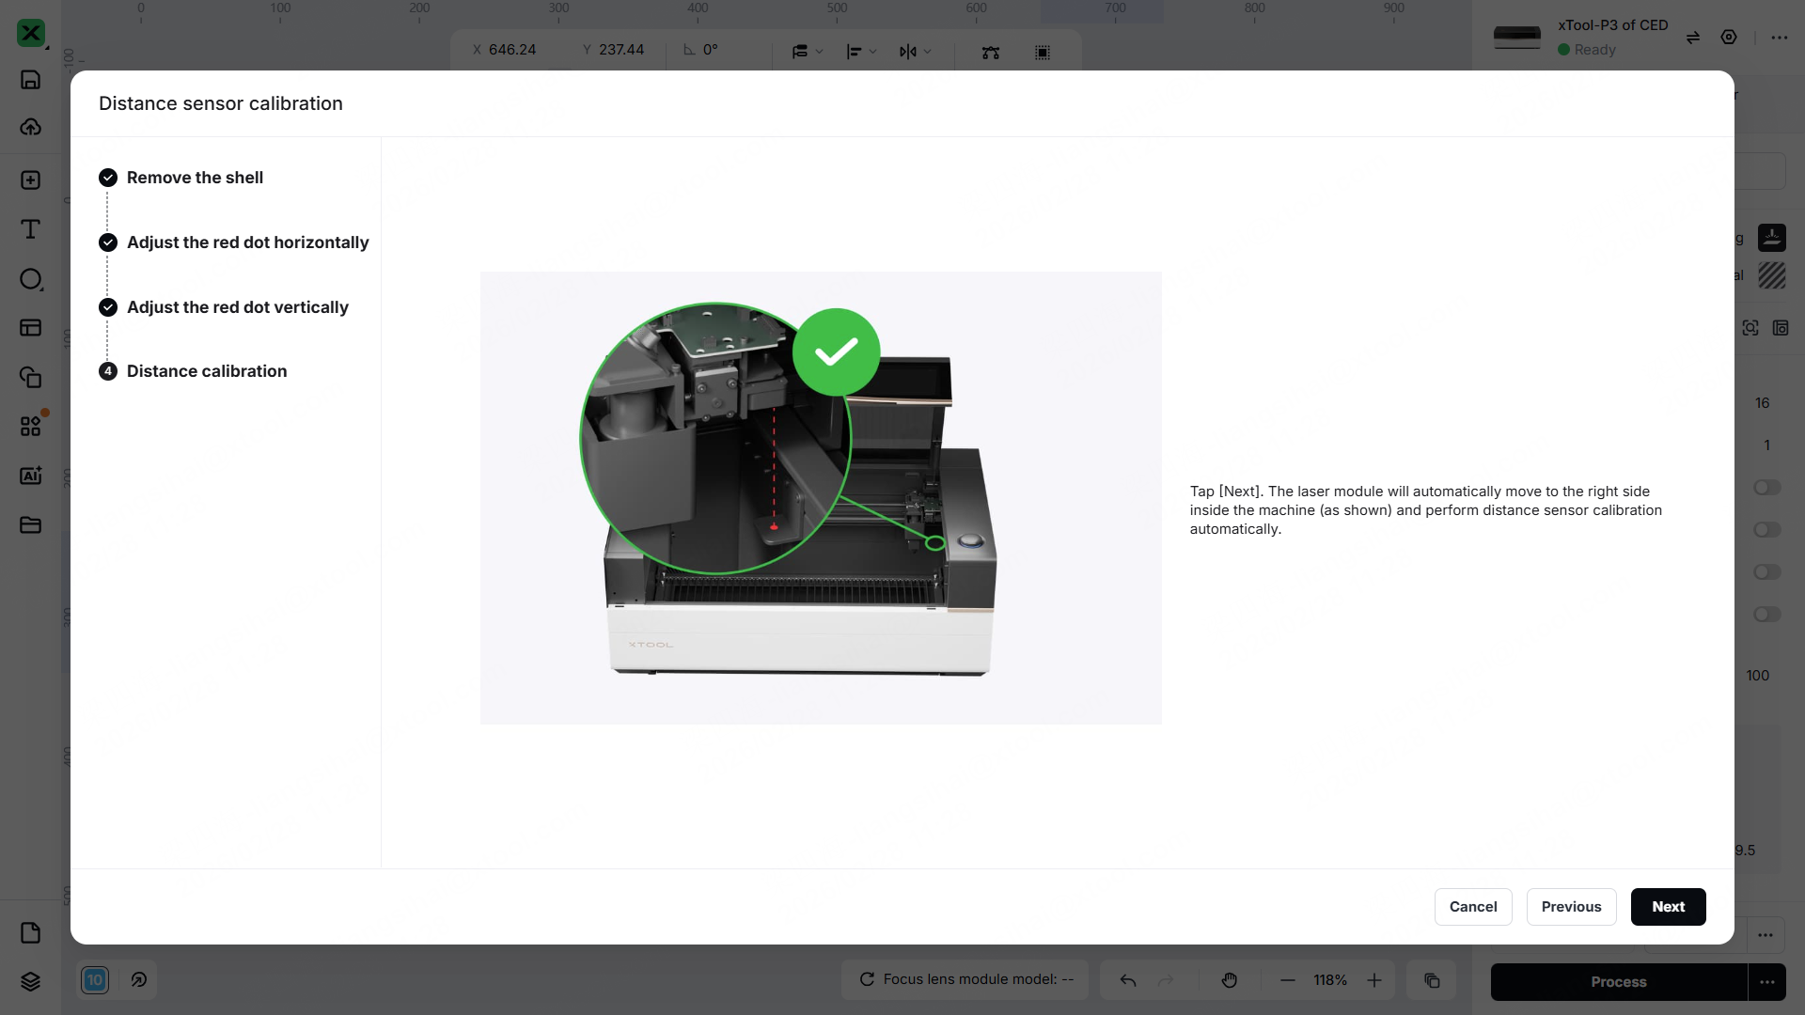1805x1015 pixels.
Task: Click the Ready device status text
Action: (1595, 50)
